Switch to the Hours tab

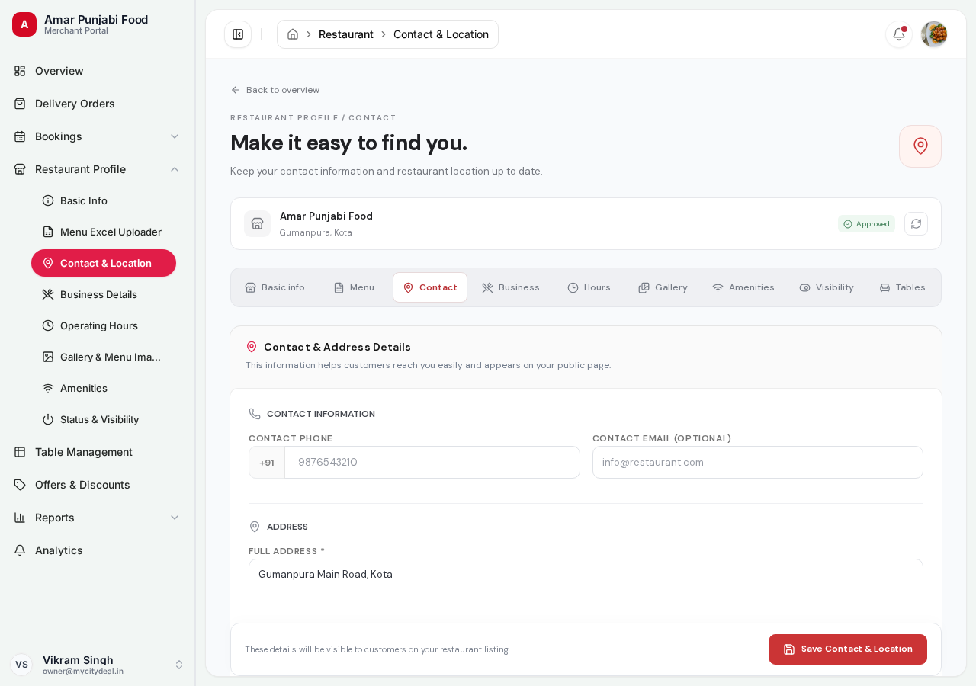point(589,287)
